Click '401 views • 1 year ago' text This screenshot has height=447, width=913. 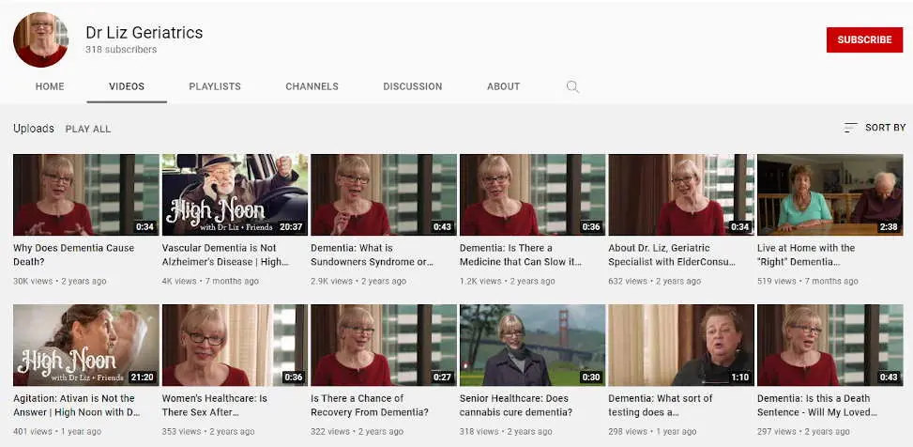tap(57, 432)
